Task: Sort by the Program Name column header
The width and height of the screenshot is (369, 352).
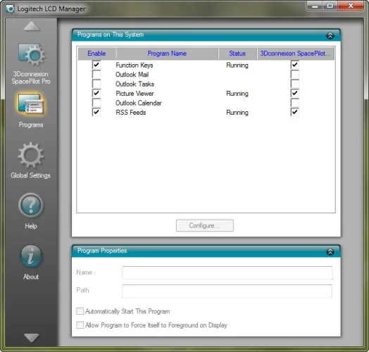Action: point(167,54)
